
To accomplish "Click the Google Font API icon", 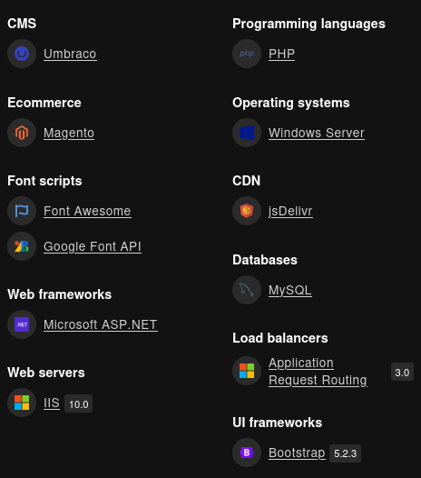I will tap(22, 246).
